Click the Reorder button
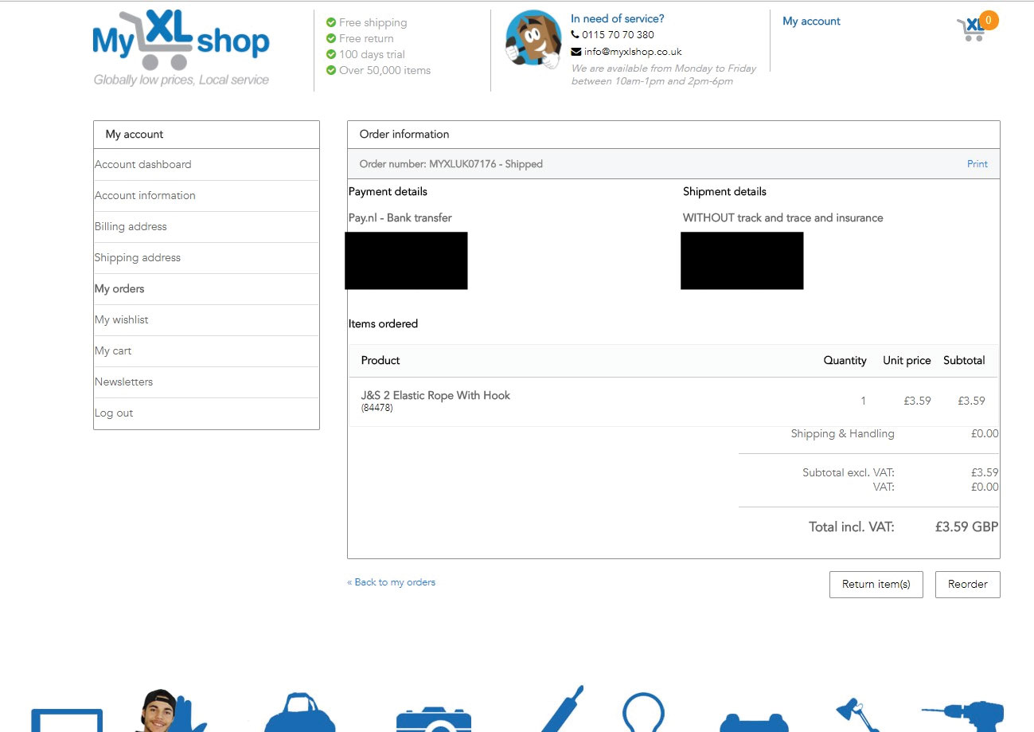Viewport: 1034px width, 732px height. click(968, 584)
